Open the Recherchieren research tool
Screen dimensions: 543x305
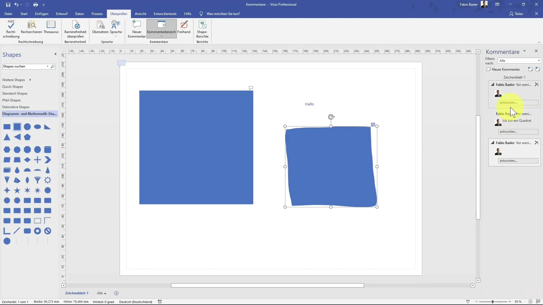(31, 27)
